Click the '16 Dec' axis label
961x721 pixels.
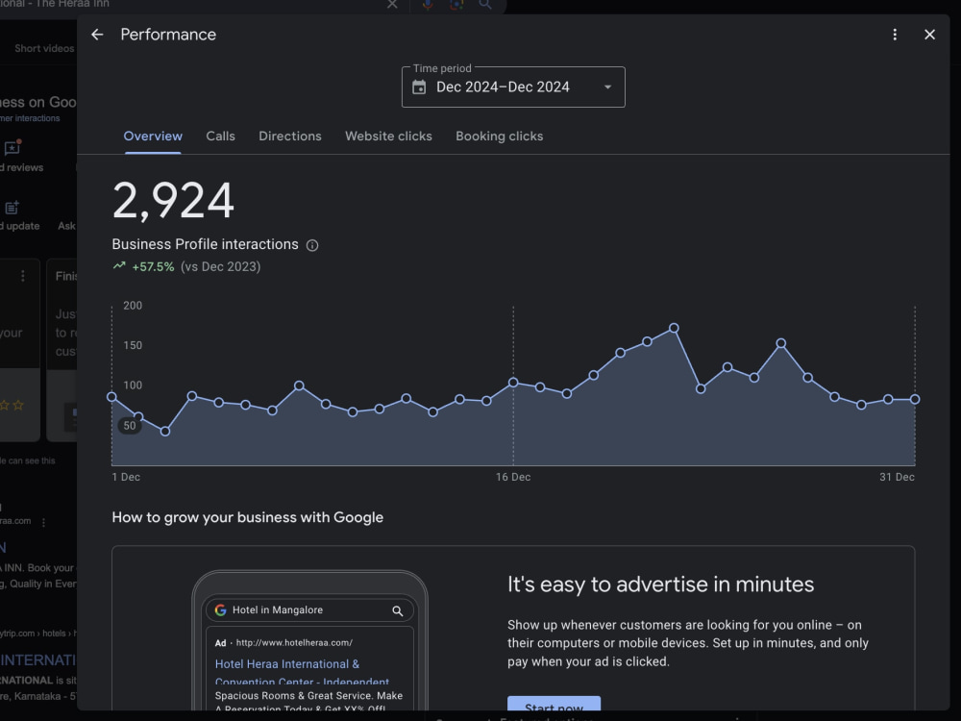pyautogui.click(x=513, y=477)
